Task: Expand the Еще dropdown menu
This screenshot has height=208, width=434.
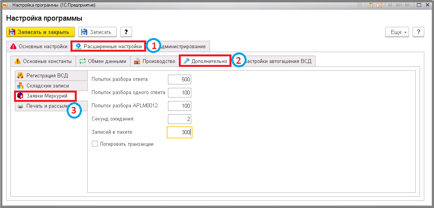Action: point(398,32)
